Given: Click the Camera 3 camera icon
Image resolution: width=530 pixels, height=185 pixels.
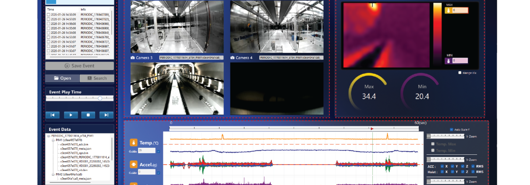Looking at the screenshot, I should 133,58.
